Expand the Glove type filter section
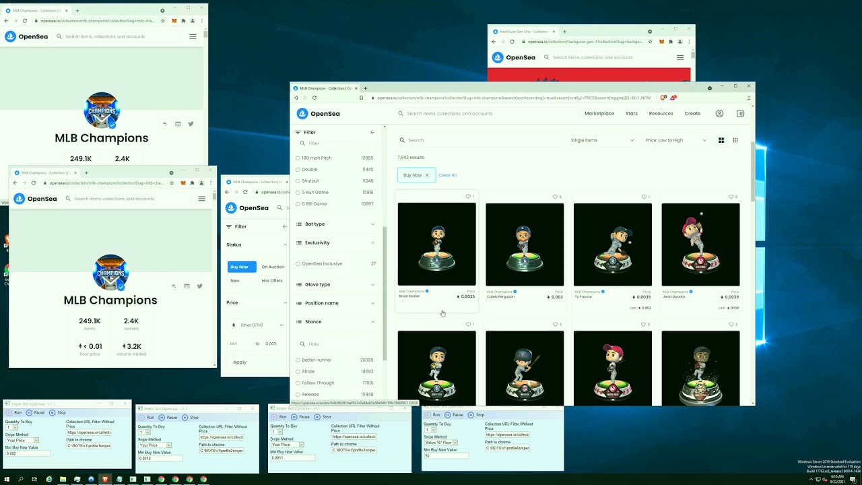862x485 pixels. click(x=336, y=284)
